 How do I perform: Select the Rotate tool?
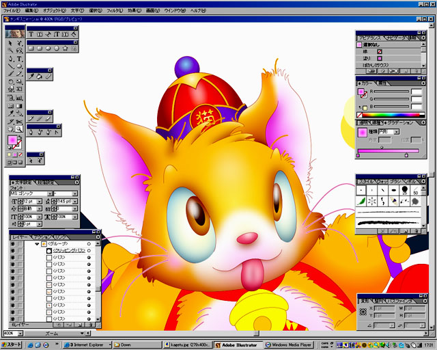[x=11, y=82]
